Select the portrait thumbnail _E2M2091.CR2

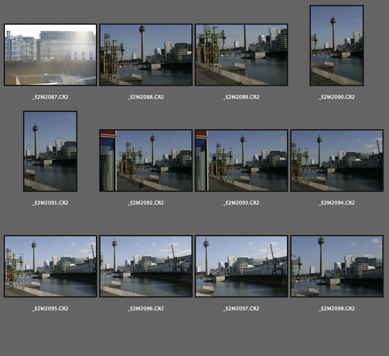pyautogui.click(x=50, y=151)
